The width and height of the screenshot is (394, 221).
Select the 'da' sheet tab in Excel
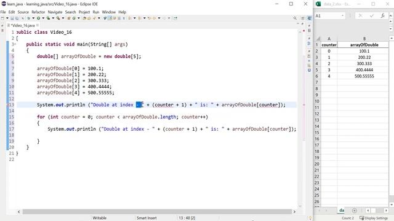342,211
